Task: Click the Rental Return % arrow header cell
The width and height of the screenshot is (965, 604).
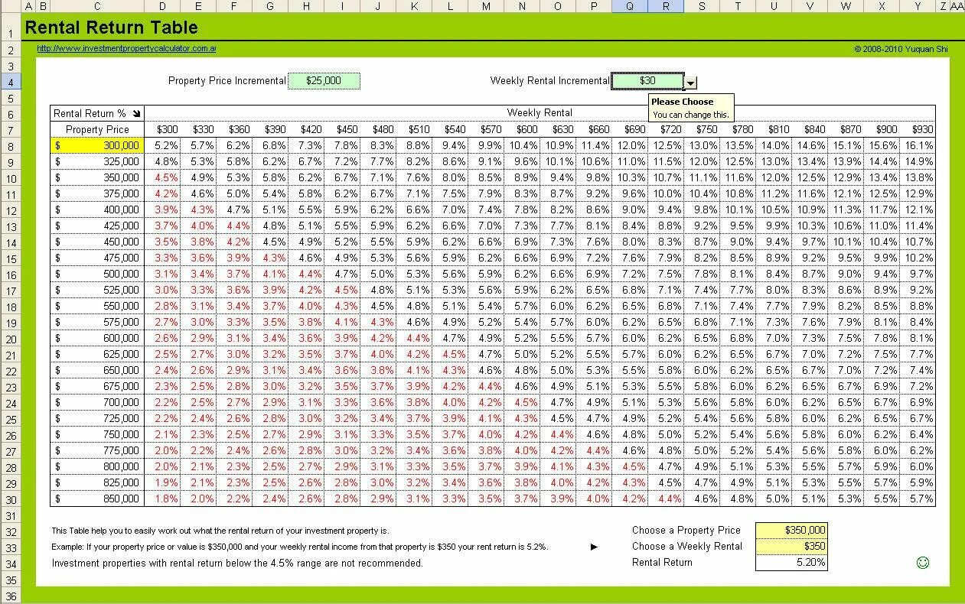Action: pyautogui.click(x=97, y=113)
